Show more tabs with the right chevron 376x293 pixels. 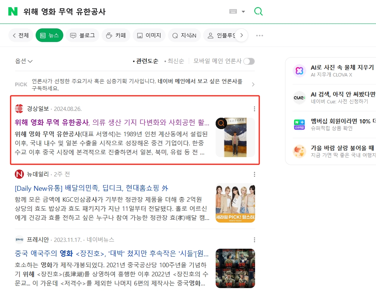[242, 36]
